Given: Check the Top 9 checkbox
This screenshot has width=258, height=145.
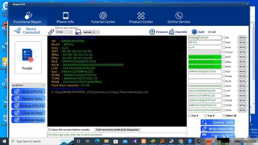Looking at the screenshot, I should (206, 116).
